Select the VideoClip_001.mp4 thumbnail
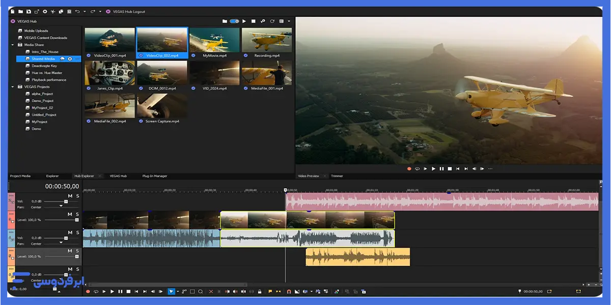The width and height of the screenshot is (611, 305). 109,40
